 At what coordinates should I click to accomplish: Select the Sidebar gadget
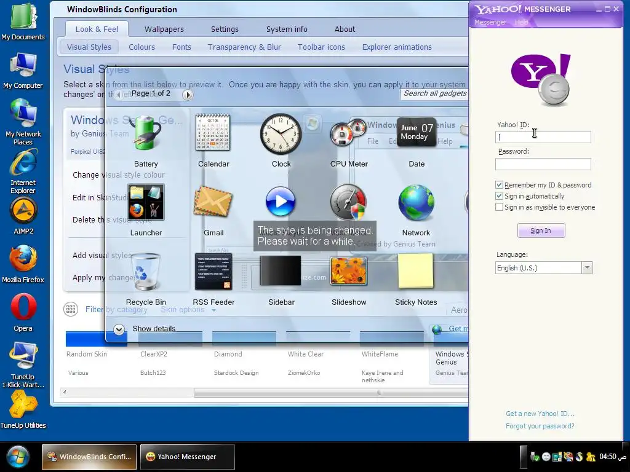(x=281, y=270)
